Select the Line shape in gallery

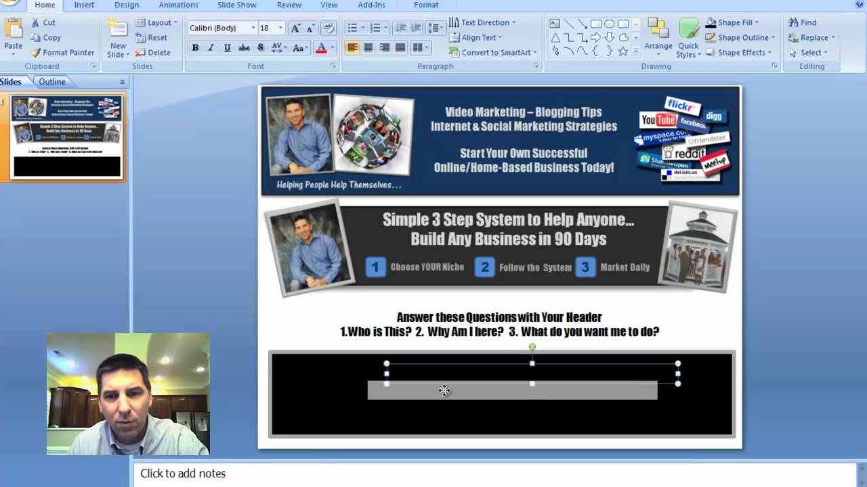point(568,24)
